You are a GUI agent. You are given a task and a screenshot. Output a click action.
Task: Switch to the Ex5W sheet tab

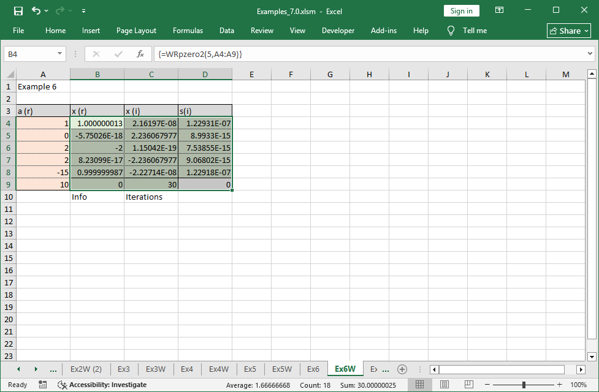[282, 369]
